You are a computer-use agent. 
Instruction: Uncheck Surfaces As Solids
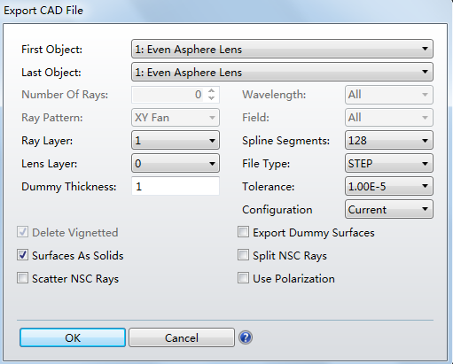point(23,255)
